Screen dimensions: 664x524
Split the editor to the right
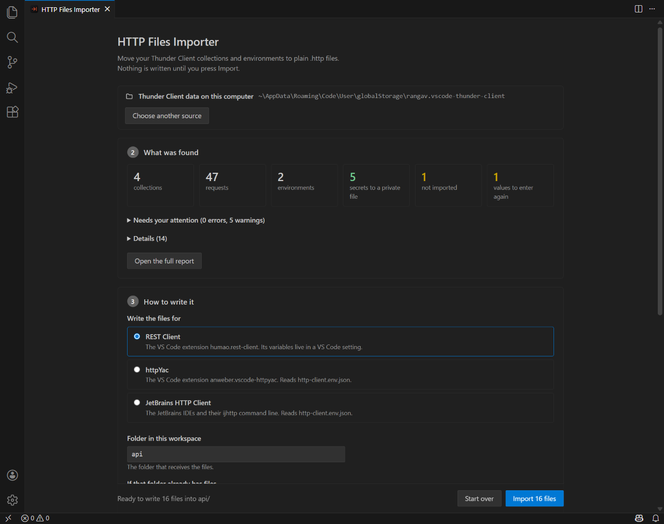point(639,9)
